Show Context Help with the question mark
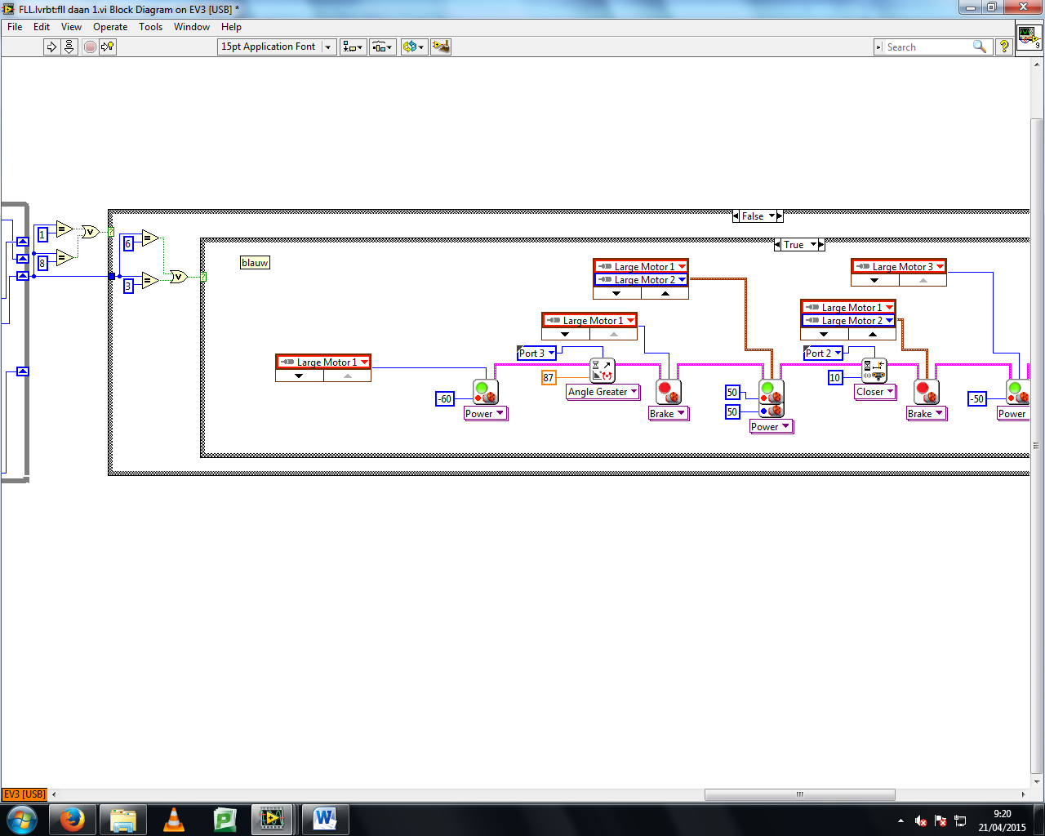1045x836 pixels. pyautogui.click(x=1004, y=47)
